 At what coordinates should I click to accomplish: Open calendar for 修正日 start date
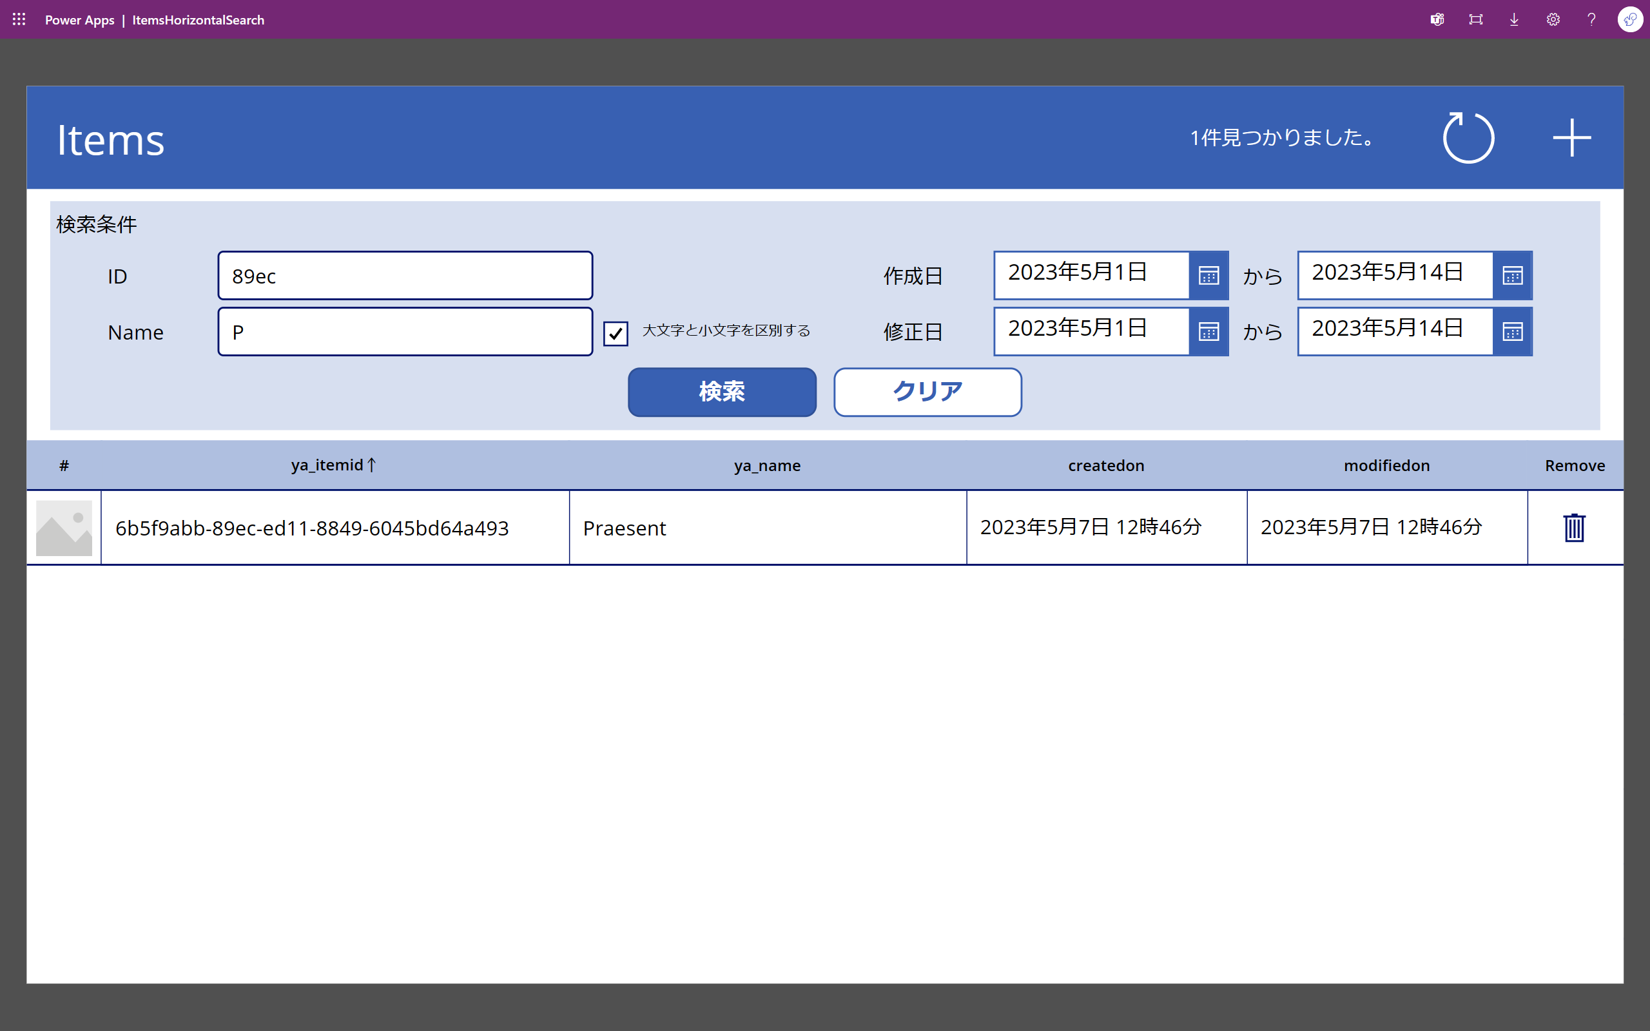pos(1208,332)
